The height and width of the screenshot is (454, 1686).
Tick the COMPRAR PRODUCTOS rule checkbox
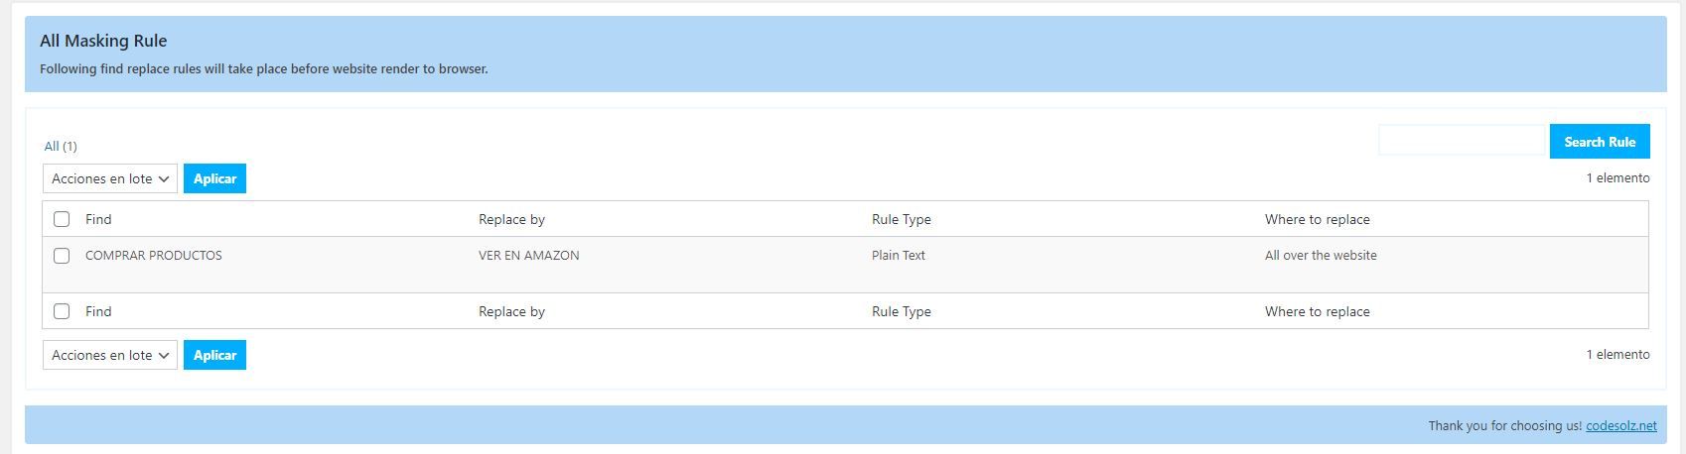(x=62, y=256)
